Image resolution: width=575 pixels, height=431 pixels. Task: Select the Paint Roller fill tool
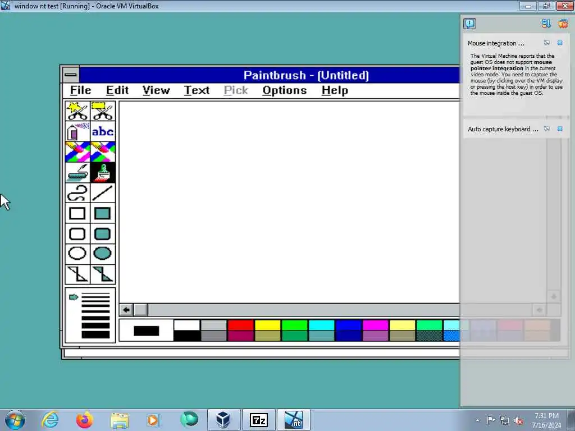pyautogui.click(x=77, y=172)
